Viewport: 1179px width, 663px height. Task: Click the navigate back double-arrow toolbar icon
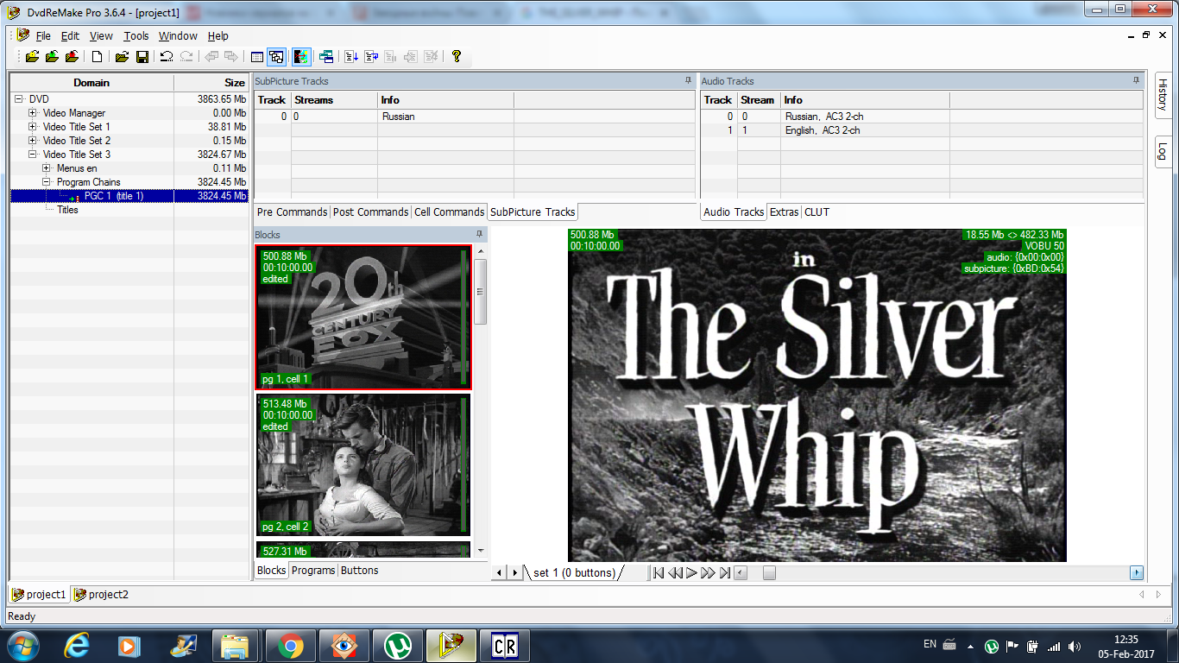pyautogui.click(x=211, y=57)
